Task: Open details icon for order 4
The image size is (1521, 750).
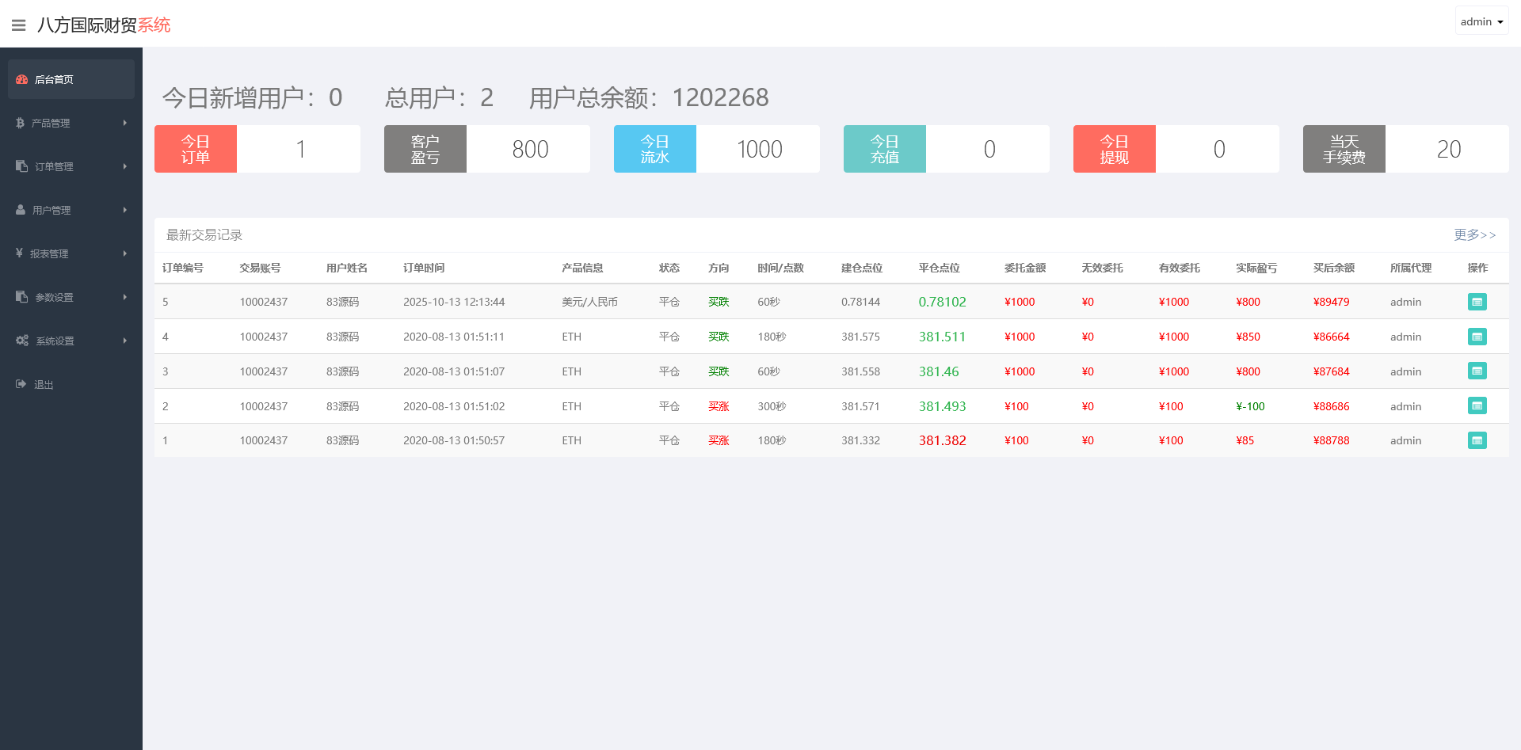Action: click(1477, 337)
